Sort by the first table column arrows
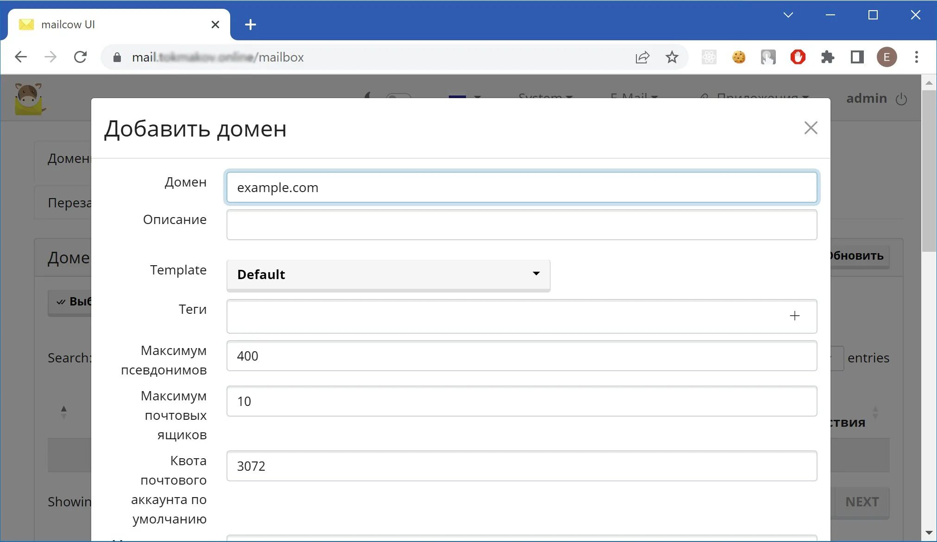This screenshot has height=542, width=937. pos(63,412)
